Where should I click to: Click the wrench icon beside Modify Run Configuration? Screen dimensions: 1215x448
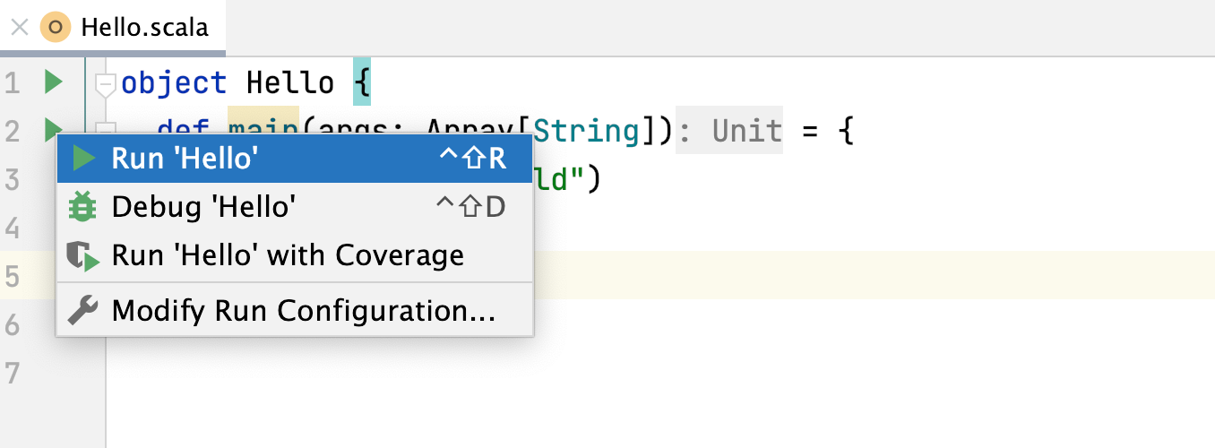83,311
